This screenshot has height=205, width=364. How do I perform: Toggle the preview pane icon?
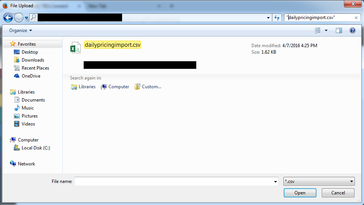click(339, 30)
